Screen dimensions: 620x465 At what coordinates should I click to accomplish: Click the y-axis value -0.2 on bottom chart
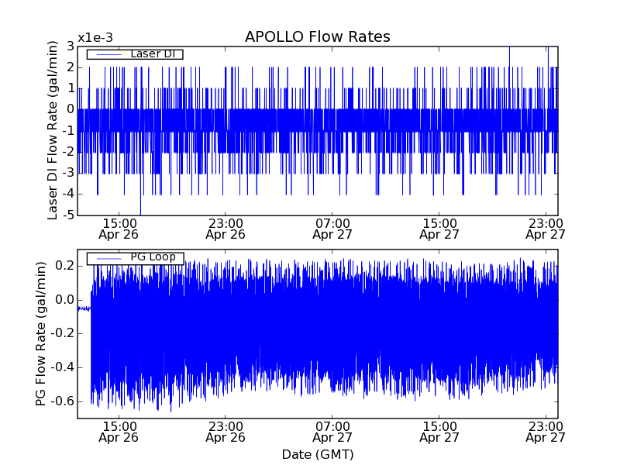pyautogui.click(x=62, y=333)
